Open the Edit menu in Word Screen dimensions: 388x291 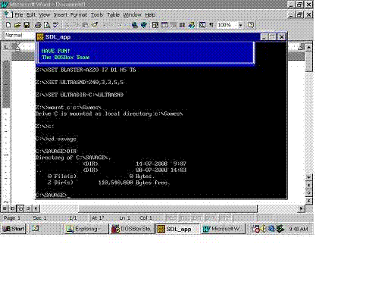pyautogui.click(x=31, y=15)
